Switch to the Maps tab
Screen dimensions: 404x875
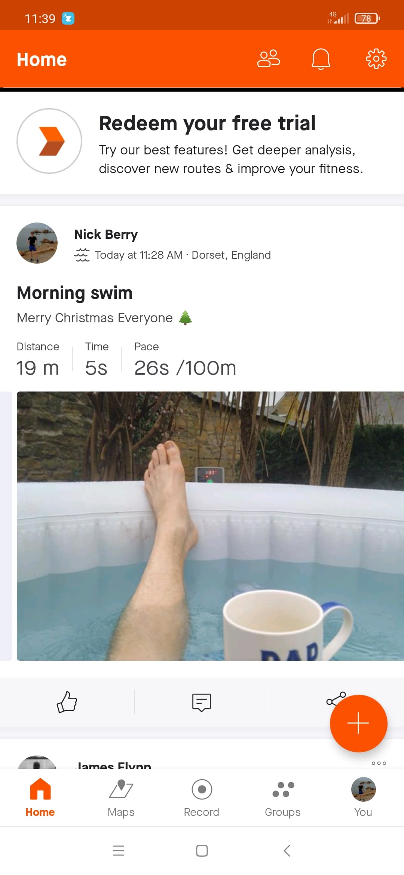point(121,797)
